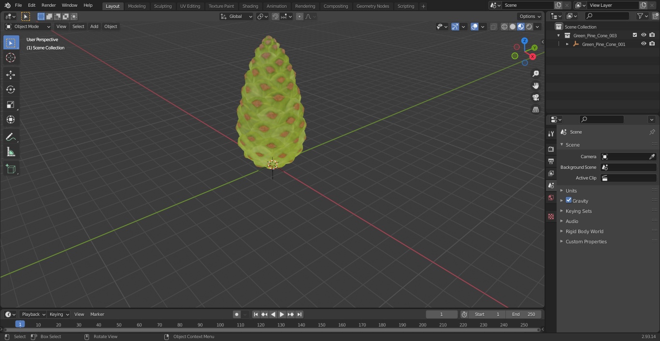
Task: Open the Output properties tab
Action: (551, 161)
